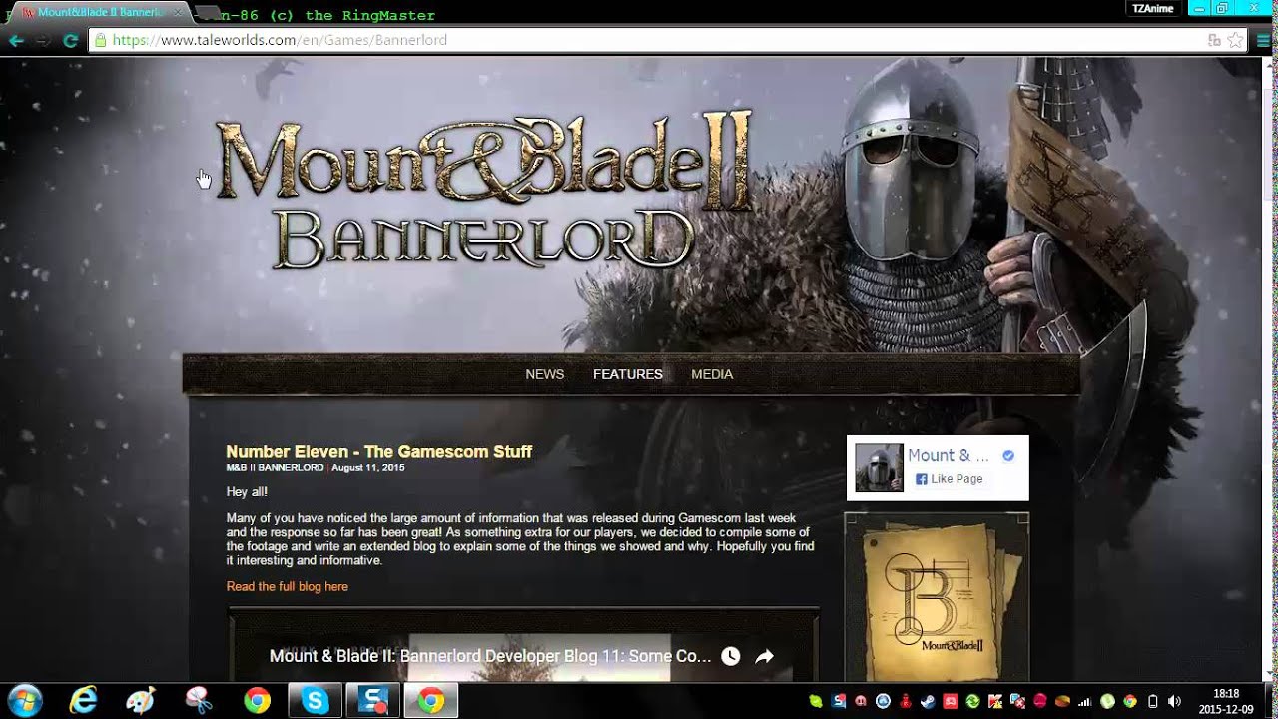This screenshot has height=719, width=1278.
Task: Open the MEDIA section
Action: coord(712,374)
